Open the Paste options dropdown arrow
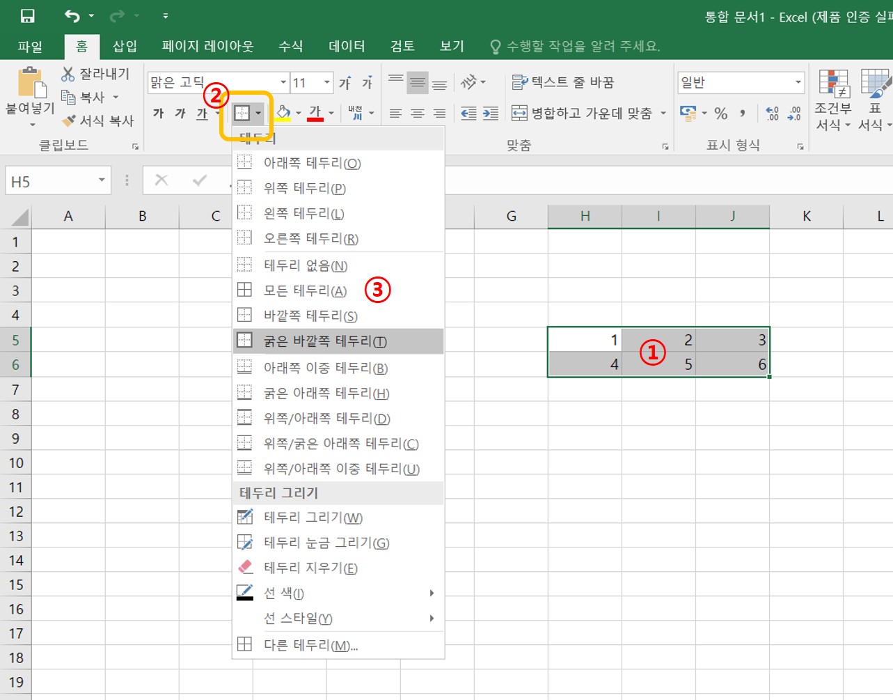Image resolution: width=893 pixels, height=700 pixels. point(32,125)
